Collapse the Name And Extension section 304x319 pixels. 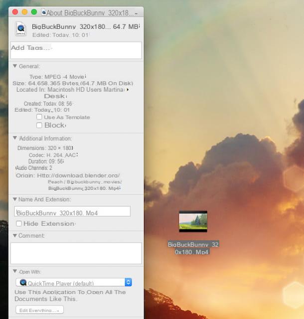point(15,199)
